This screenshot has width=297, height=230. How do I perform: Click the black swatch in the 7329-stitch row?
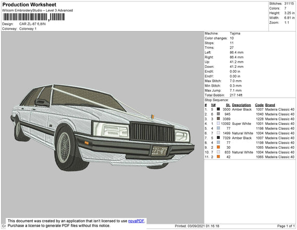218,138
